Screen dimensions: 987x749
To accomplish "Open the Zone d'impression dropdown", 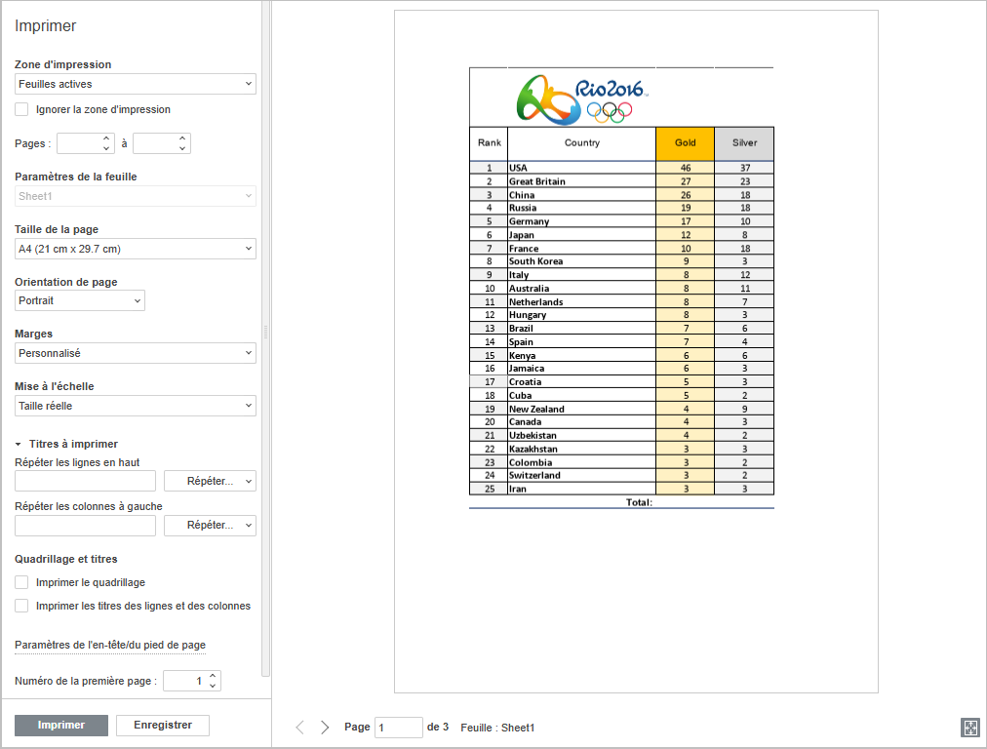I will pyautogui.click(x=136, y=84).
